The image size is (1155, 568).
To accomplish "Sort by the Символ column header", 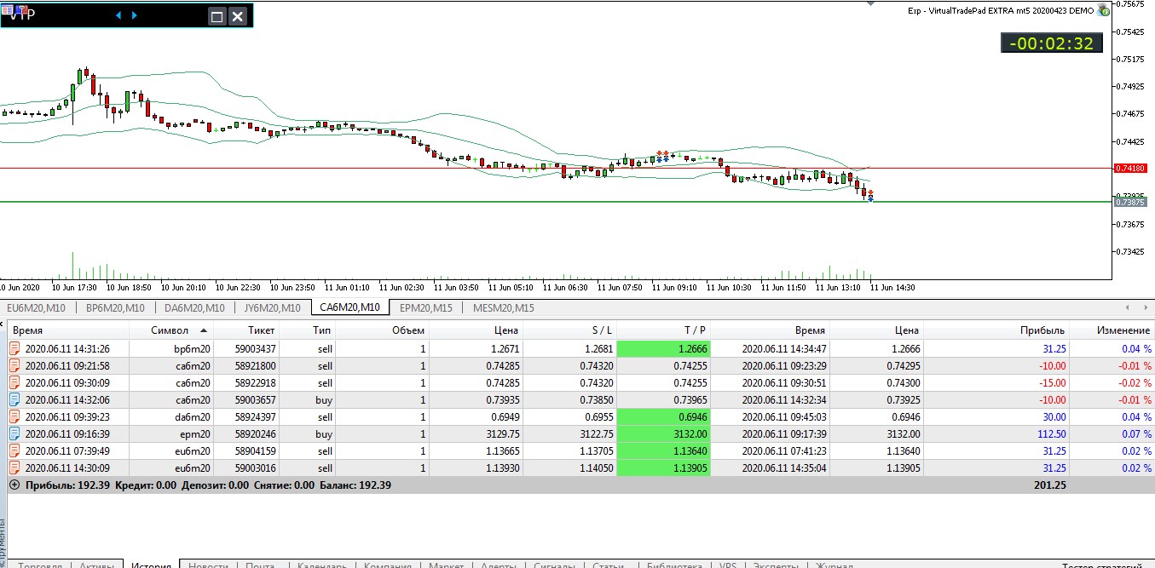I will [171, 330].
